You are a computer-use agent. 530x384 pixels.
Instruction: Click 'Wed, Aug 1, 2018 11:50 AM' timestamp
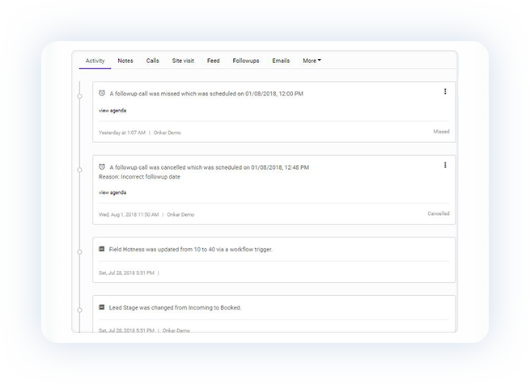(129, 215)
